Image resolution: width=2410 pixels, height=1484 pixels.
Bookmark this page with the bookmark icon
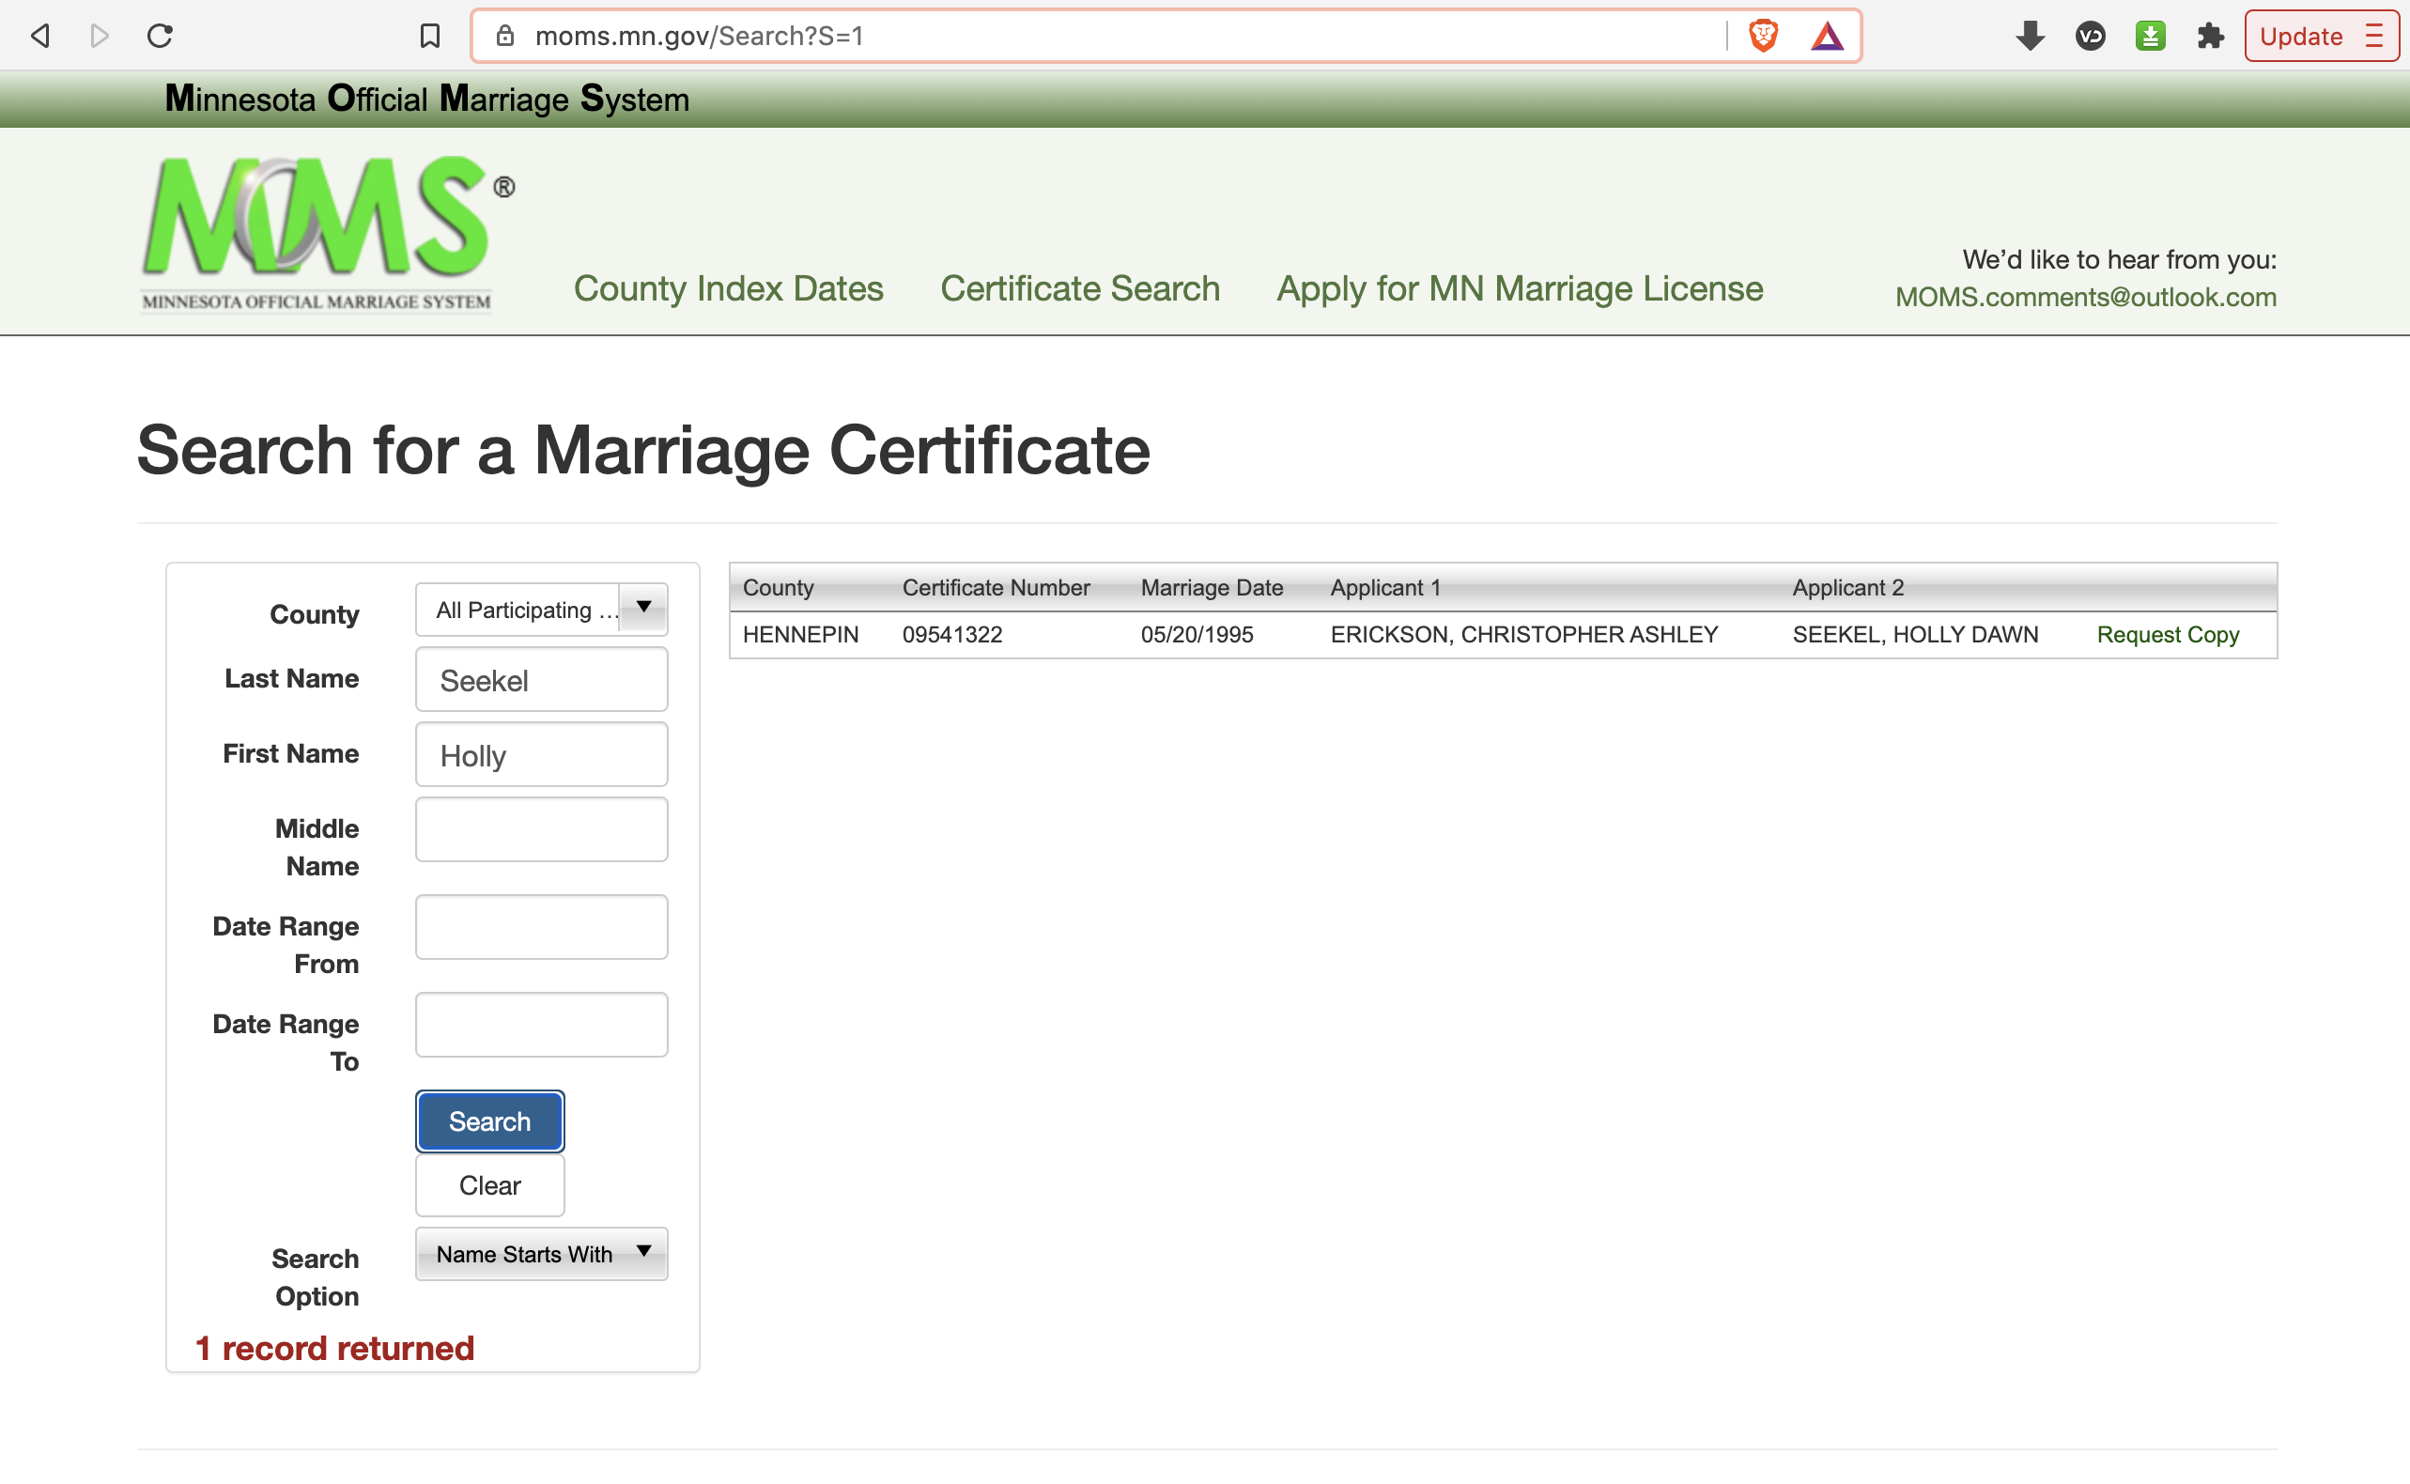coord(429,37)
